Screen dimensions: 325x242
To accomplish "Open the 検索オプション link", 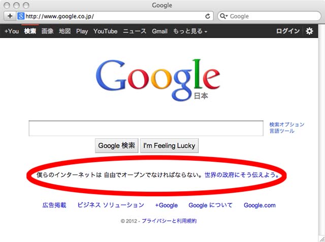I will [286, 125].
